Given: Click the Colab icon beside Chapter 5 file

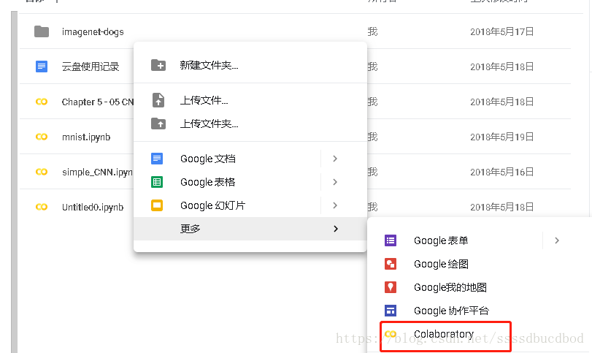Looking at the screenshot, I should tap(42, 102).
